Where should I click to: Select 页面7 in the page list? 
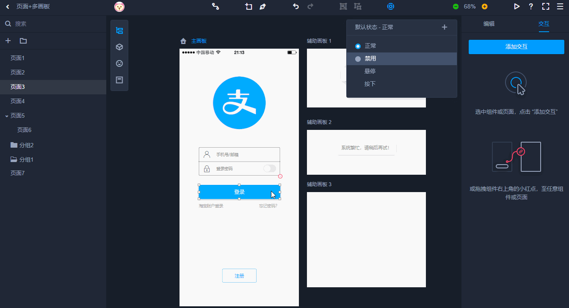[18, 173]
